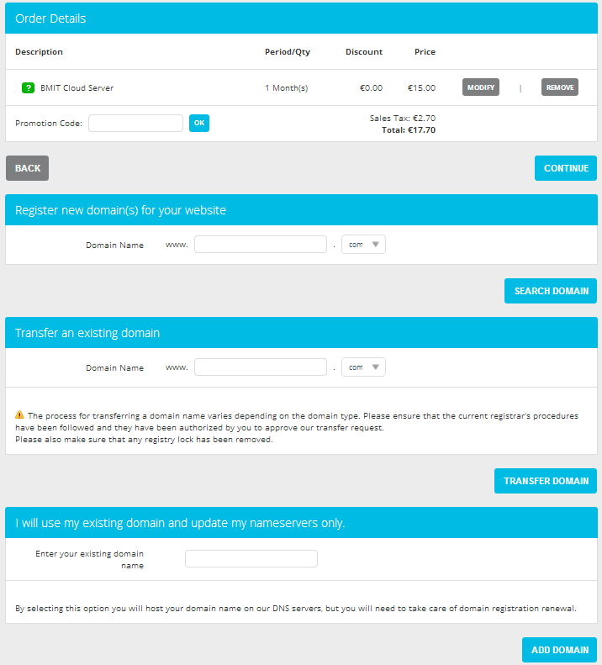Click the yellow warning triangle icon
The image size is (602, 665).
click(19, 414)
